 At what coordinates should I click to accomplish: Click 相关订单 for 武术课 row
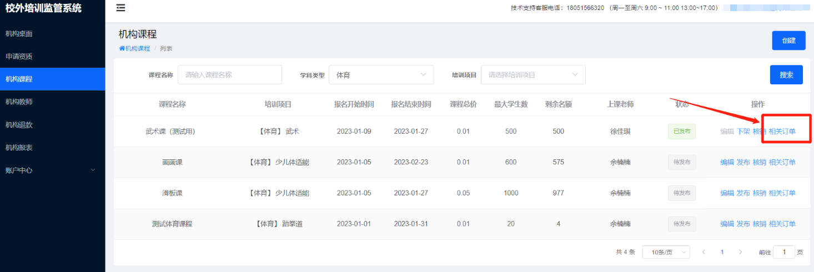click(x=782, y=132)
